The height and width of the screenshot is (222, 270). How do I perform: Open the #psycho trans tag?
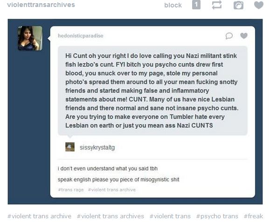217,216
